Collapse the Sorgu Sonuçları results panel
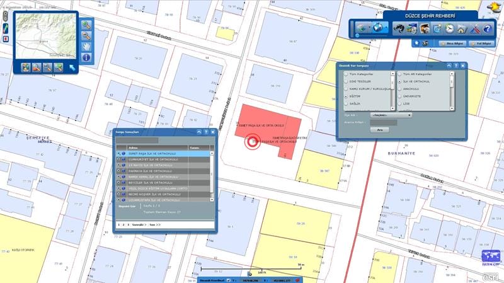This screenshot has width=504, height=283. tap(199, 132)
